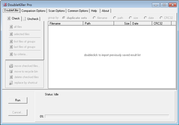
Task: Click the Run button
Action: [x=18, y=100]
